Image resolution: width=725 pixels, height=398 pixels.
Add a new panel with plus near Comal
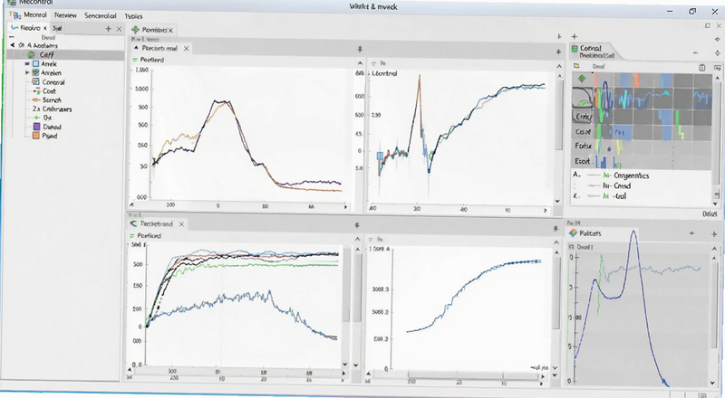(x=574, y=36)
